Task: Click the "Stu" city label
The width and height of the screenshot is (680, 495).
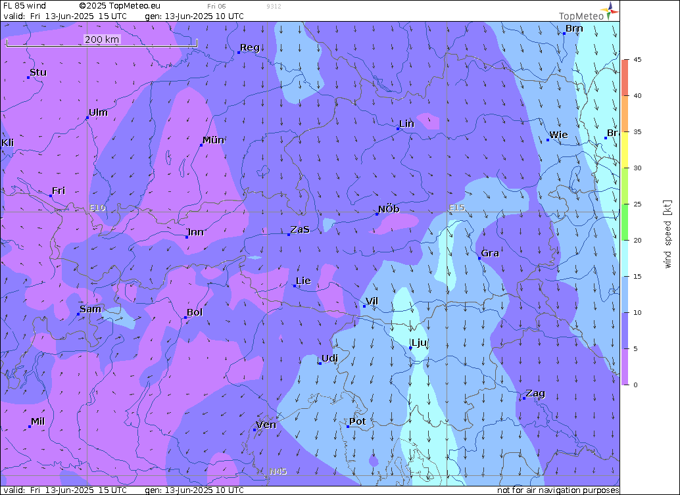Action: (38, 72)
